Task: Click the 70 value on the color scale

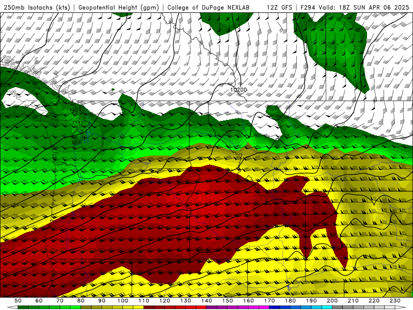Action: (x=60, y=301)
